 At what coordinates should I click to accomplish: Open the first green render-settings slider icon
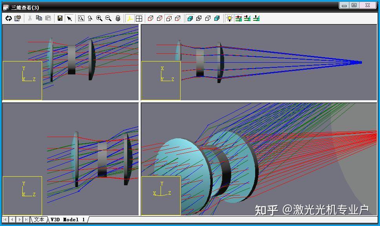click(x=238, y=18)
